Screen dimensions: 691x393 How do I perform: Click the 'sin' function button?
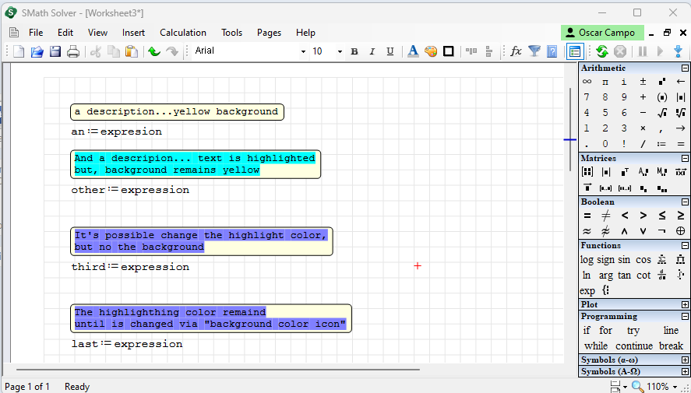tap(626, 259)
